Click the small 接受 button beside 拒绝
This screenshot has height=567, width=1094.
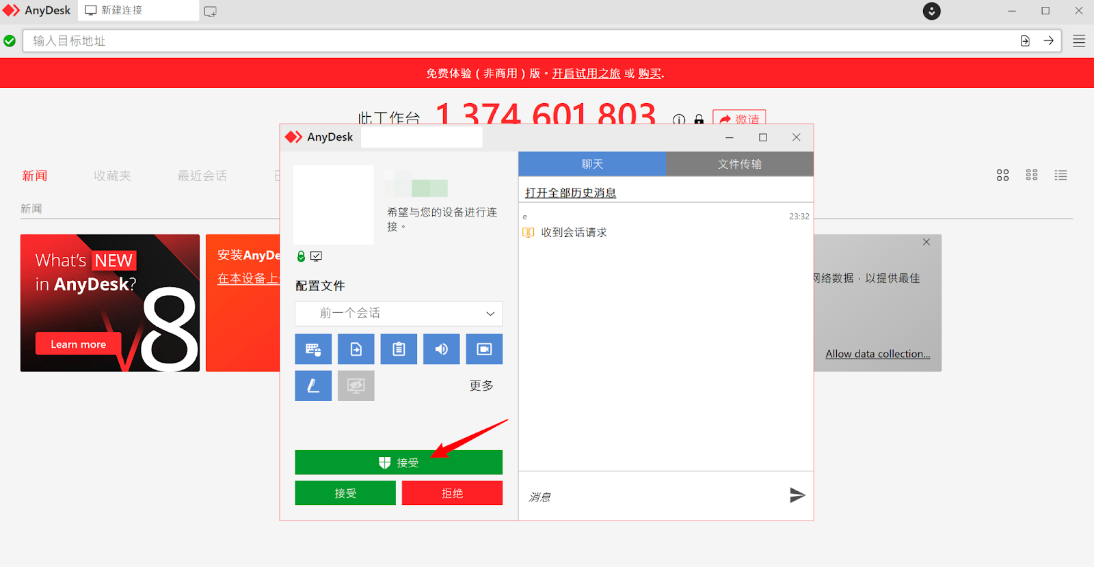[345, 493]
